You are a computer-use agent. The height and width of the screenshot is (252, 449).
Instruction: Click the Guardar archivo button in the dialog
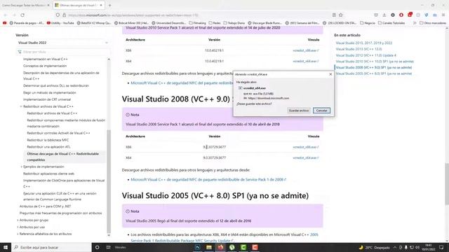[299, 111]
